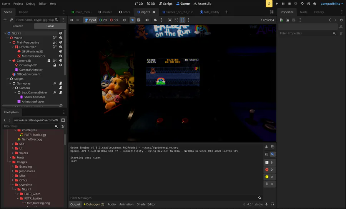Open the AssetLib workspace

click(202, 3)
